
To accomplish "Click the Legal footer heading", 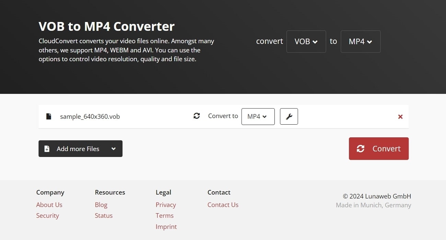I will [163, 193].
